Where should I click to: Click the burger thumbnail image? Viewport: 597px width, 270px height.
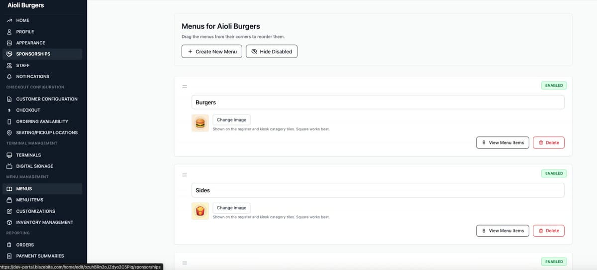click(200, 123)
